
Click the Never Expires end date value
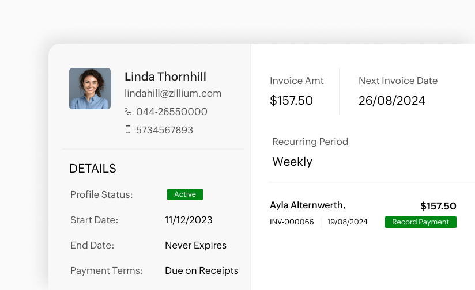click(x=195, y=245)
